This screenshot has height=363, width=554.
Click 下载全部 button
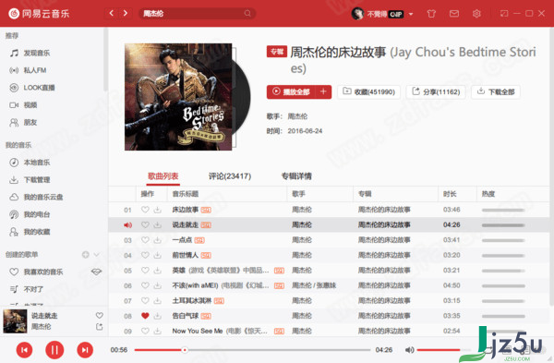(x=496, y=91)
